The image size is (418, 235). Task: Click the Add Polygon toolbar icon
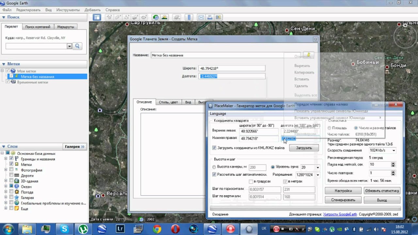pyautogui.click(x=118, y=17)
